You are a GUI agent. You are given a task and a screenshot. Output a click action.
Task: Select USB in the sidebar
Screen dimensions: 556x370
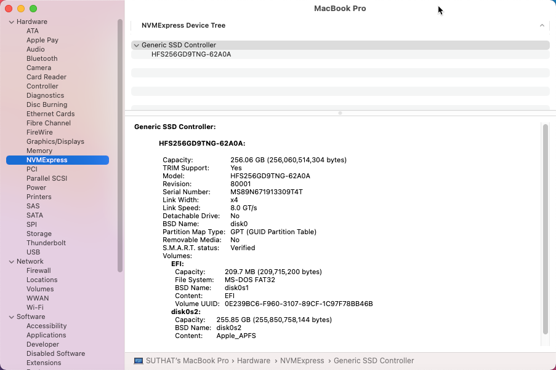pyautogui.click(x=33, y=252)
